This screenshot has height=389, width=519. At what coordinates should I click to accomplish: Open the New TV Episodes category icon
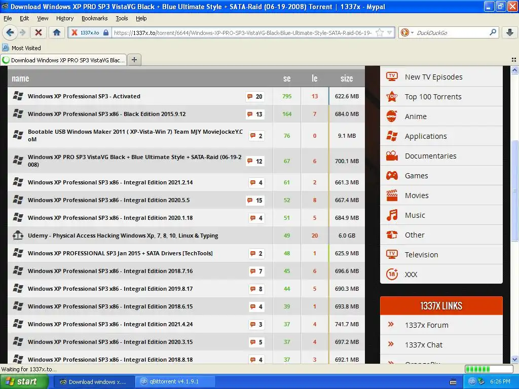(392, 77)
